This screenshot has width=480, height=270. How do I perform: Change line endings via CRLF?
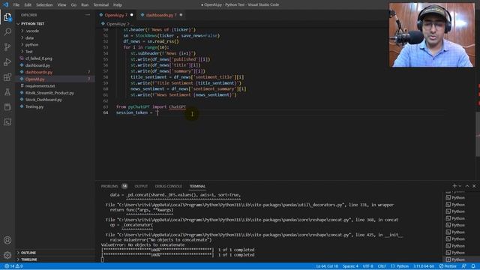pyautogui.click(x=382, y=266)
